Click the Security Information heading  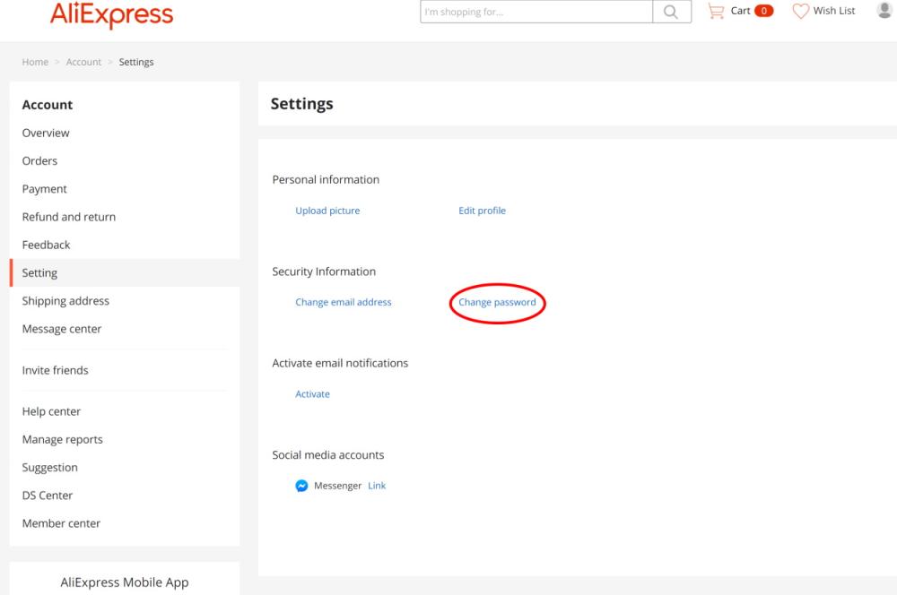(324, 272)
